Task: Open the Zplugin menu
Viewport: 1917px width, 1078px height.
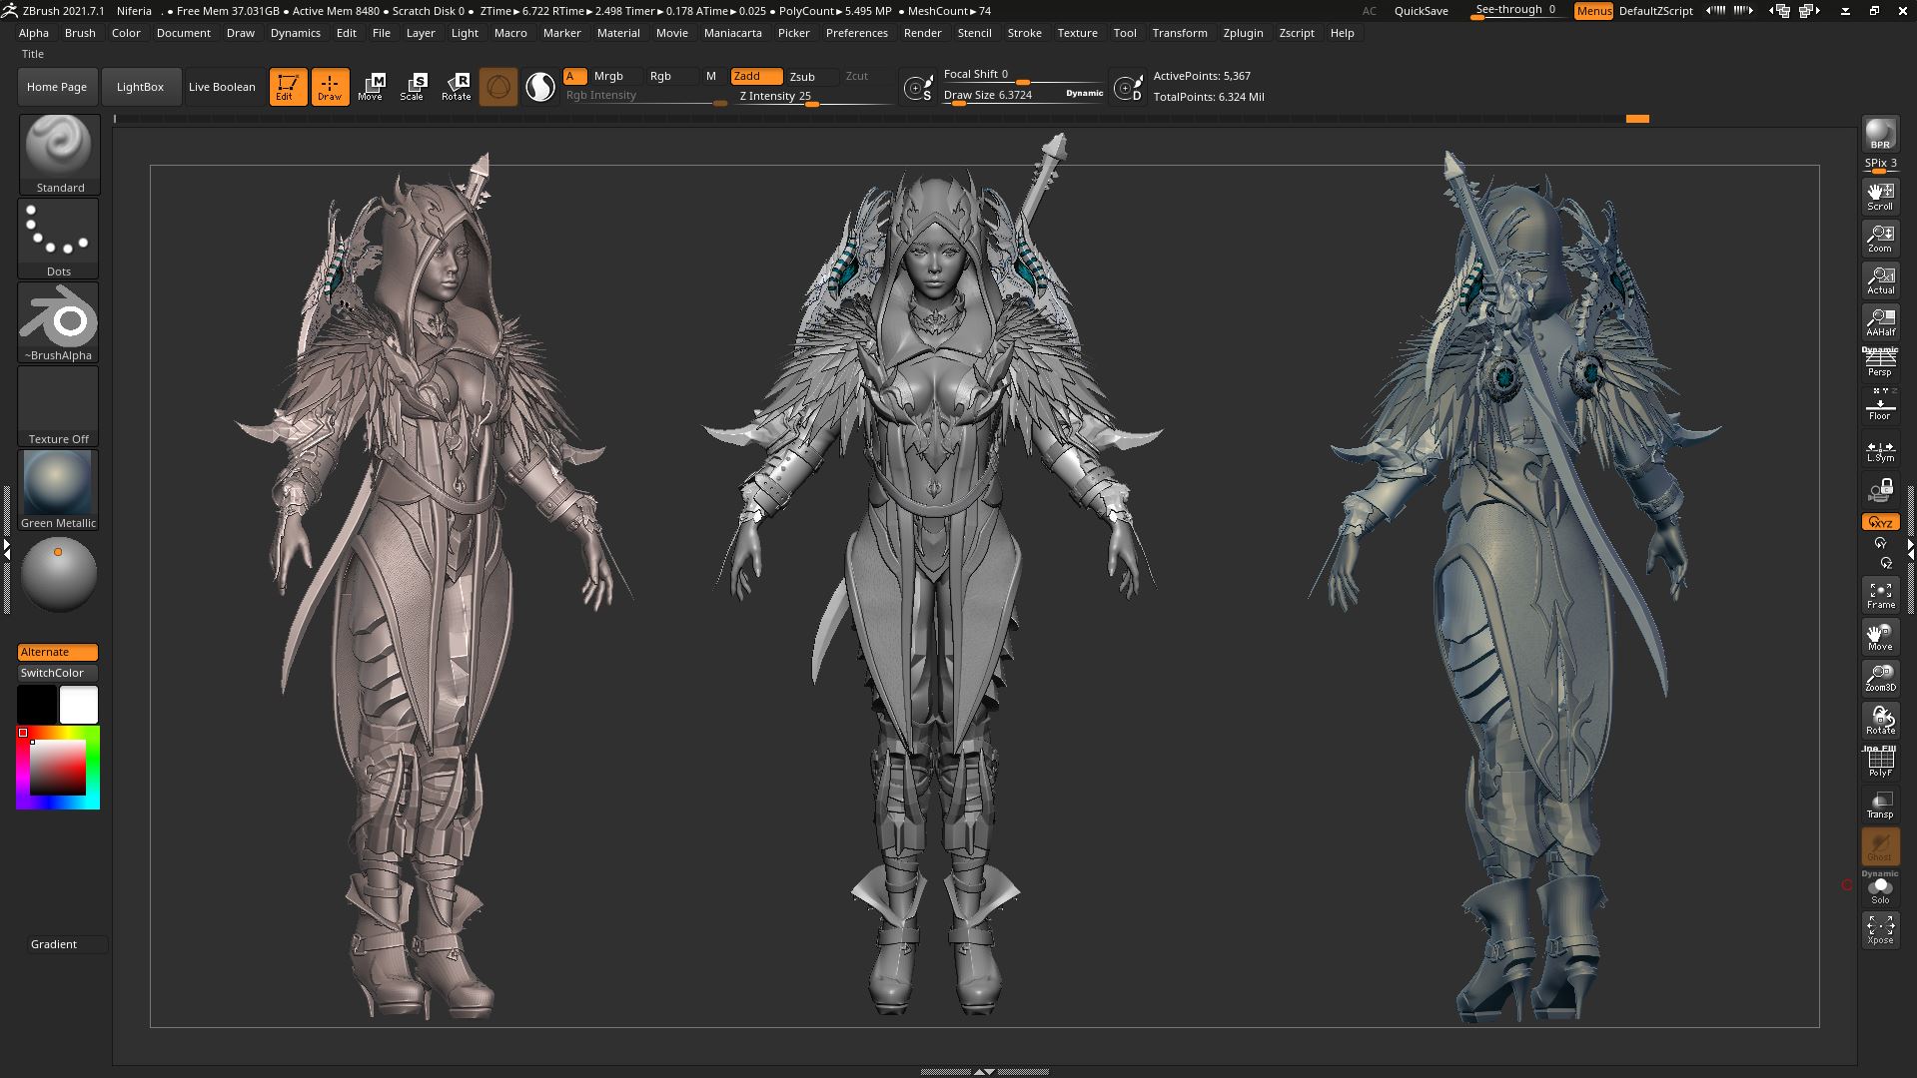Action: tap(1243, 33)
